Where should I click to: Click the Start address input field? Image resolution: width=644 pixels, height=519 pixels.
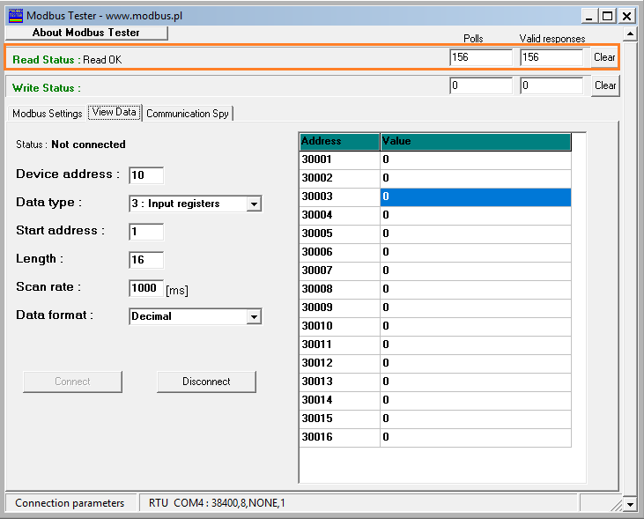146,232
